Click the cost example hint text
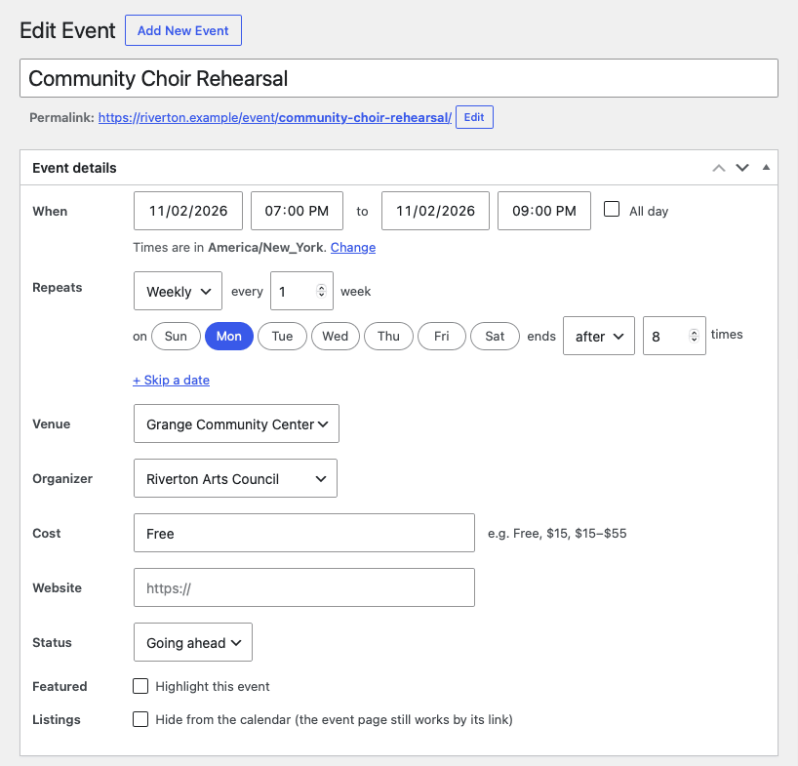 coord(557,534)
